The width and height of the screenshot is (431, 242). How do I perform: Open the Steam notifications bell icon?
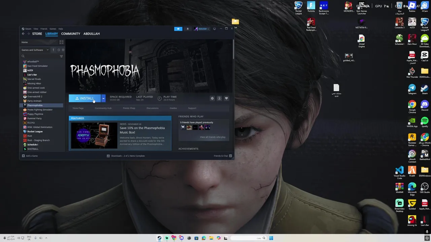(x=188, y=29)
